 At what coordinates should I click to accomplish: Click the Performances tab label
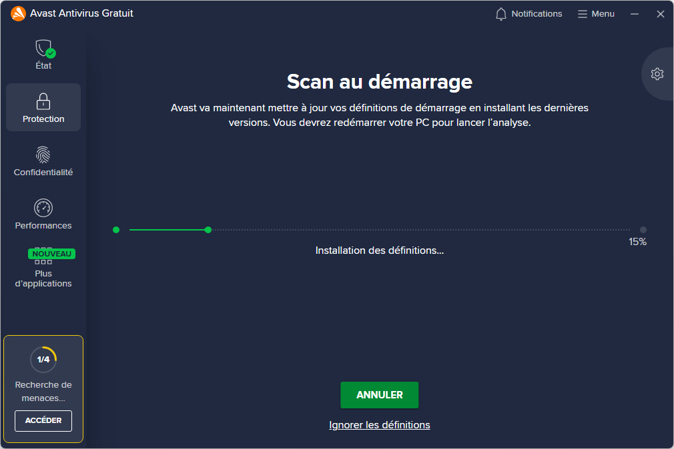point(43,225)
